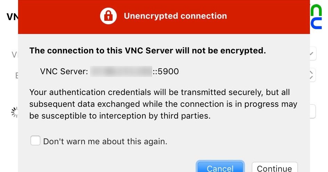Click the hidden "E" field label at left
328x172 pixels.
click(17, 75)
